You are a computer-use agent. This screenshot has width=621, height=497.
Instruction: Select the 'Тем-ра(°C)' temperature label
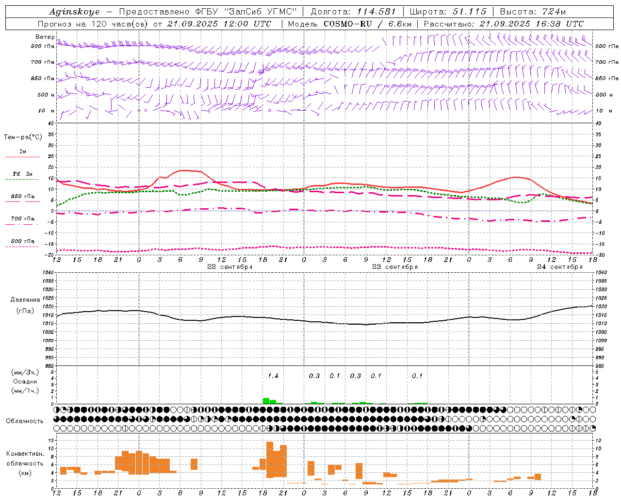coord(23,137)
